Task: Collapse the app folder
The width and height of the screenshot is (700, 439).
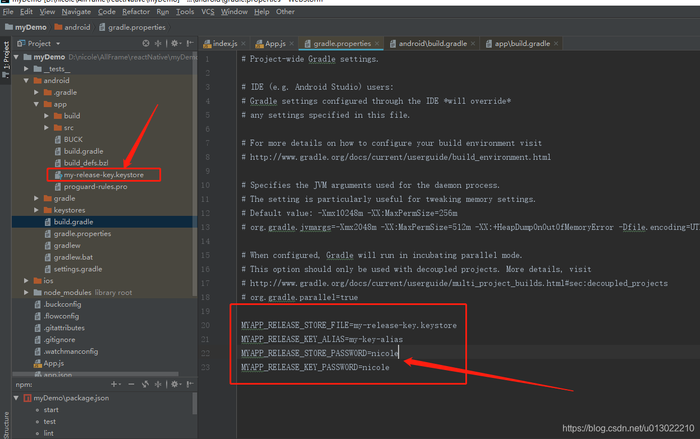Action: [36, 104]
